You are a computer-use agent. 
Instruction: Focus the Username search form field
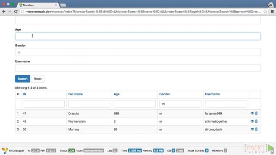(x=138, y=68)
